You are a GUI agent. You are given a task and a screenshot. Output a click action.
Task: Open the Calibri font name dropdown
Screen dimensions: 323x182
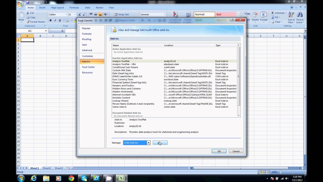(66, 15)
